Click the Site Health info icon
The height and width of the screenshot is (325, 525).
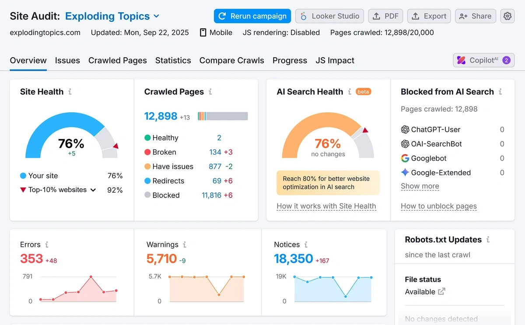coord(70,92)
